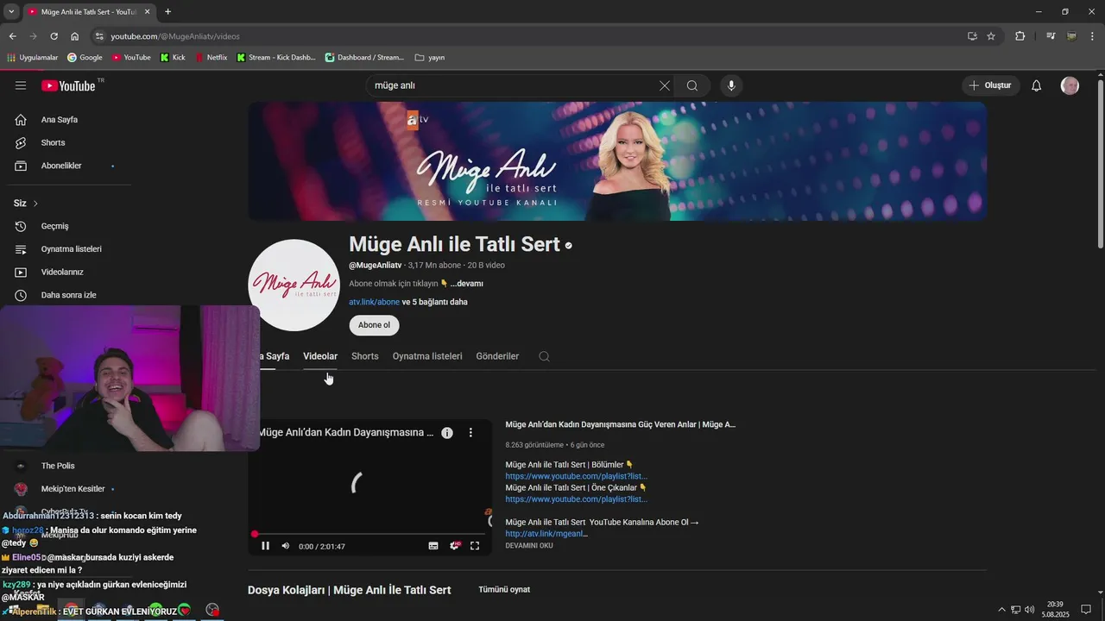
Task: Expand channel description with ...devamı
Action: 466,284
